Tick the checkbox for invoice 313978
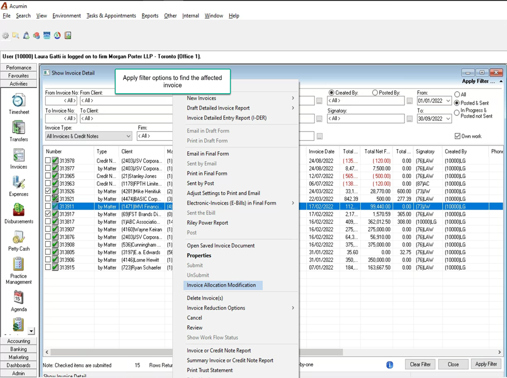The width and height of the screenshot is (507, 378). pyautogui.click(x=48, y=161)
